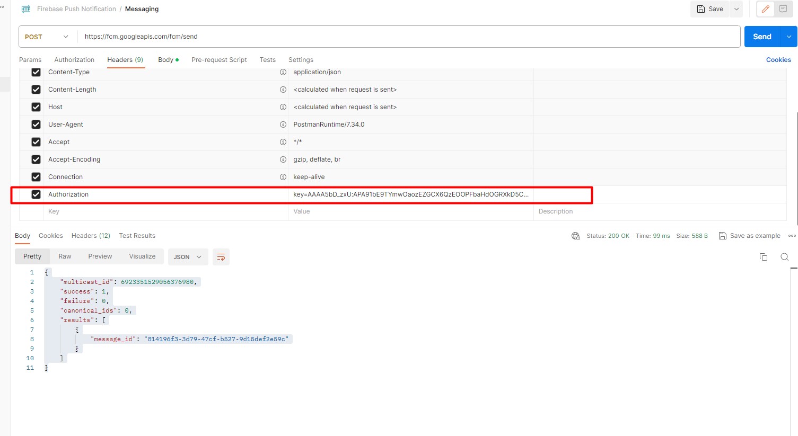Image resolution: width=798 pixels, height=436 pixels.
Task: Open the Cookies link
Action: pos(778,60)
